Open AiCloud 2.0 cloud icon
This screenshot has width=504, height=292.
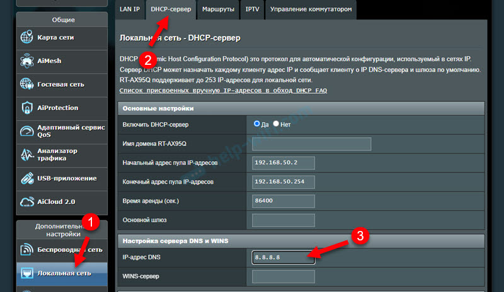pyautogui.click(x=27, y=202)
